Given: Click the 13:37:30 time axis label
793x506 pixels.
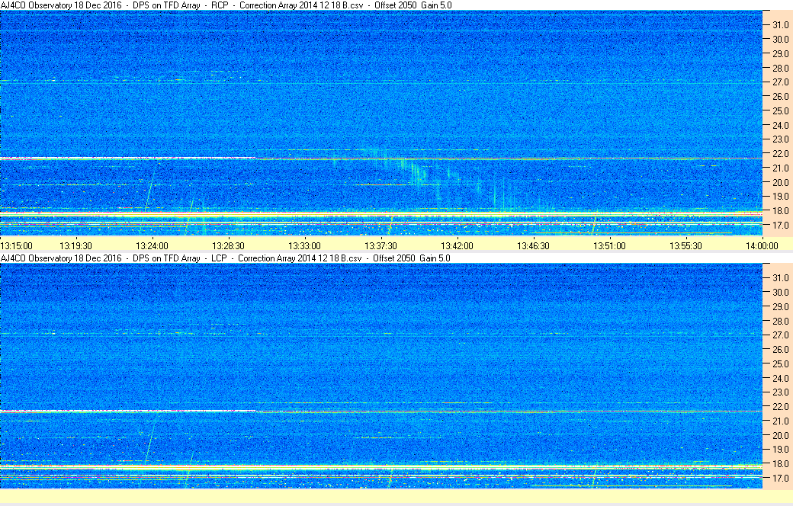Looking at the screenshot, I should click(x=380, y=245).
